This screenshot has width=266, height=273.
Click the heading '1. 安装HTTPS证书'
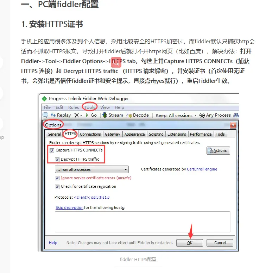click(52, 24)
